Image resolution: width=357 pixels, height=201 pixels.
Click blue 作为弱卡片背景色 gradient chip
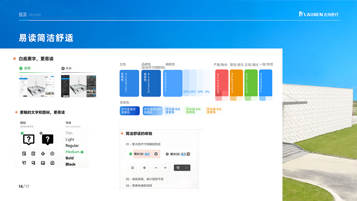click(x=173, y=111)
